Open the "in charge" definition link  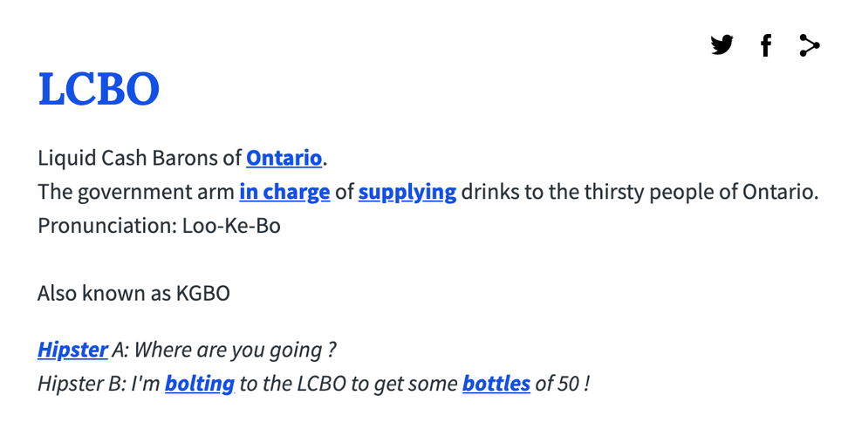(x=284, y=191)
